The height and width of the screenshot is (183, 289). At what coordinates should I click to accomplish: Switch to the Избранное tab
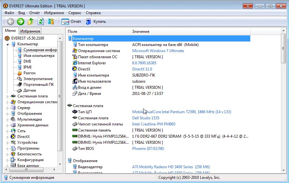click(x=30, y=31)
